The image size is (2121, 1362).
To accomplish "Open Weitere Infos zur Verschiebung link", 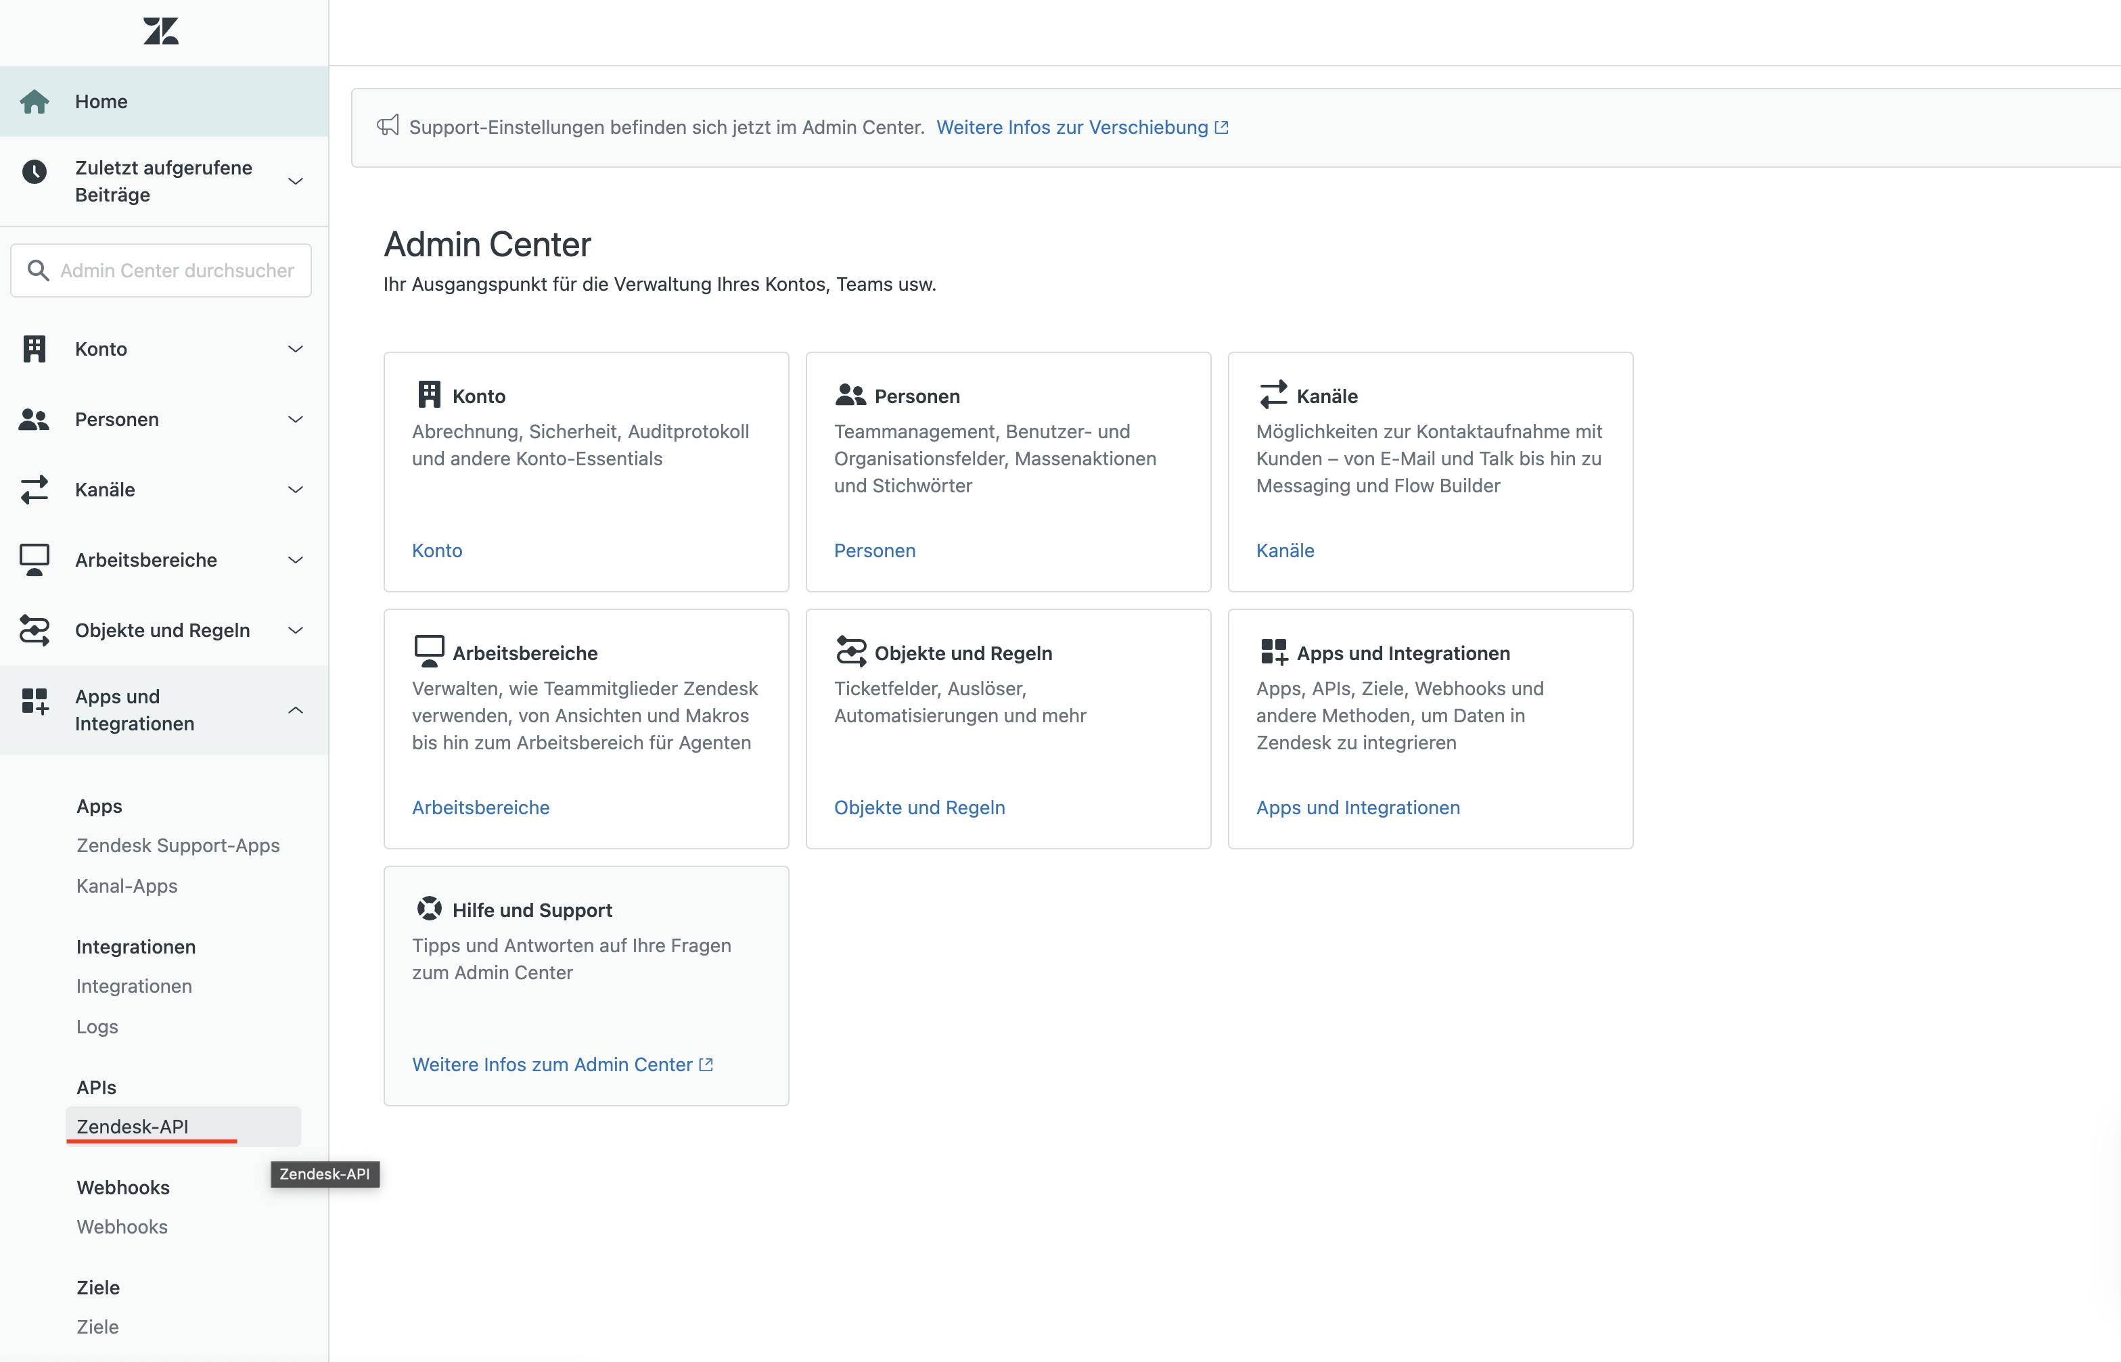I will click(1073, 126).
